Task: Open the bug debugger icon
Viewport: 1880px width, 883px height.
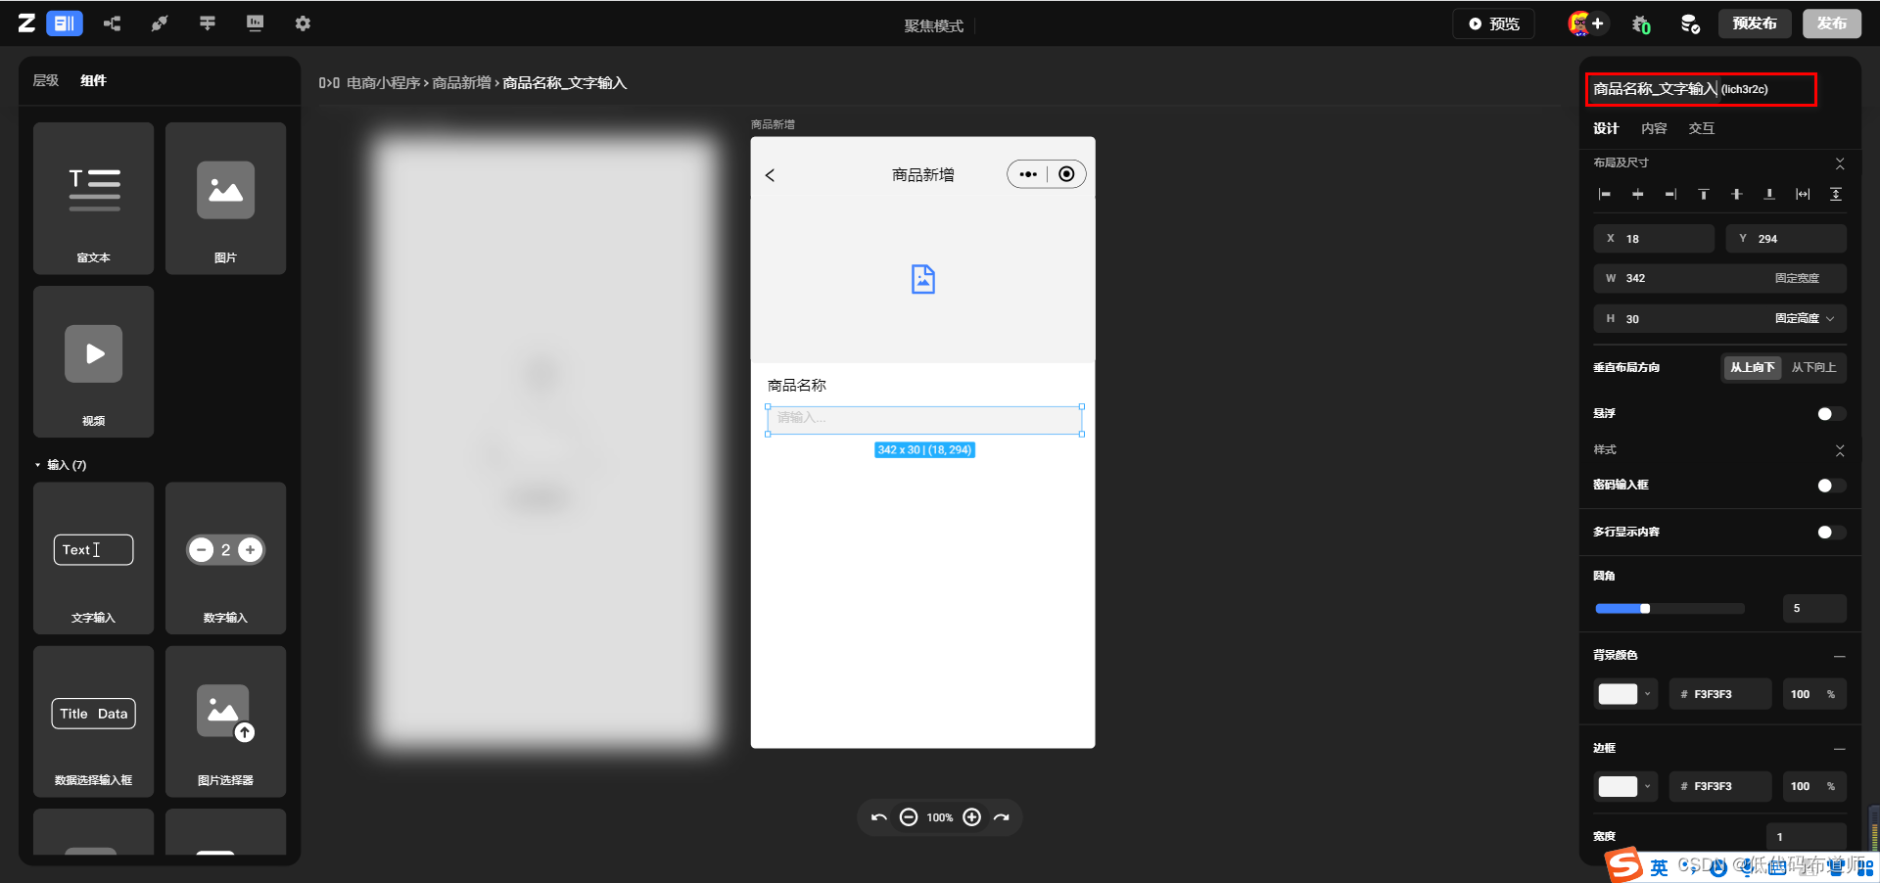Action: pos(1641,24)
